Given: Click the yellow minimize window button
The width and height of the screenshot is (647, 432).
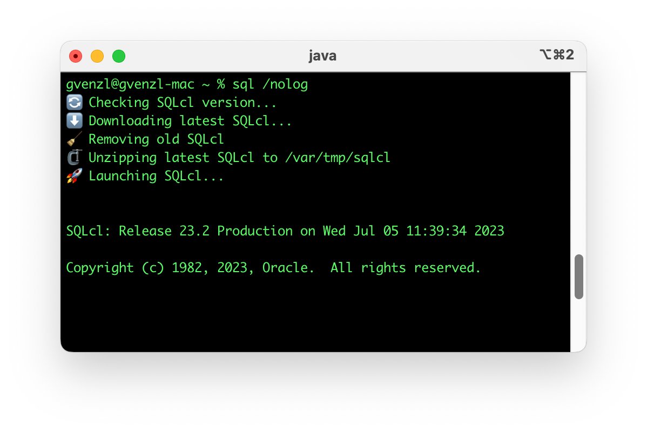Looking at the screenshot, I should click(97, 56).
